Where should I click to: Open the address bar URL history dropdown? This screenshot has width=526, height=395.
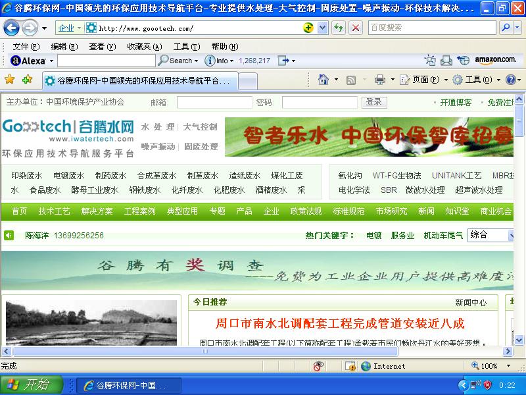322,28
